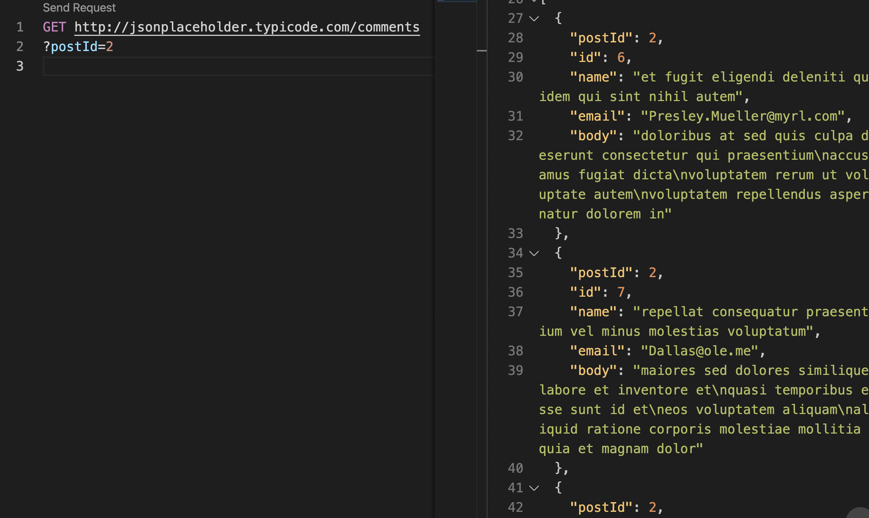
Task: Click the "id": 7 value line
Action: pos(601,292)
